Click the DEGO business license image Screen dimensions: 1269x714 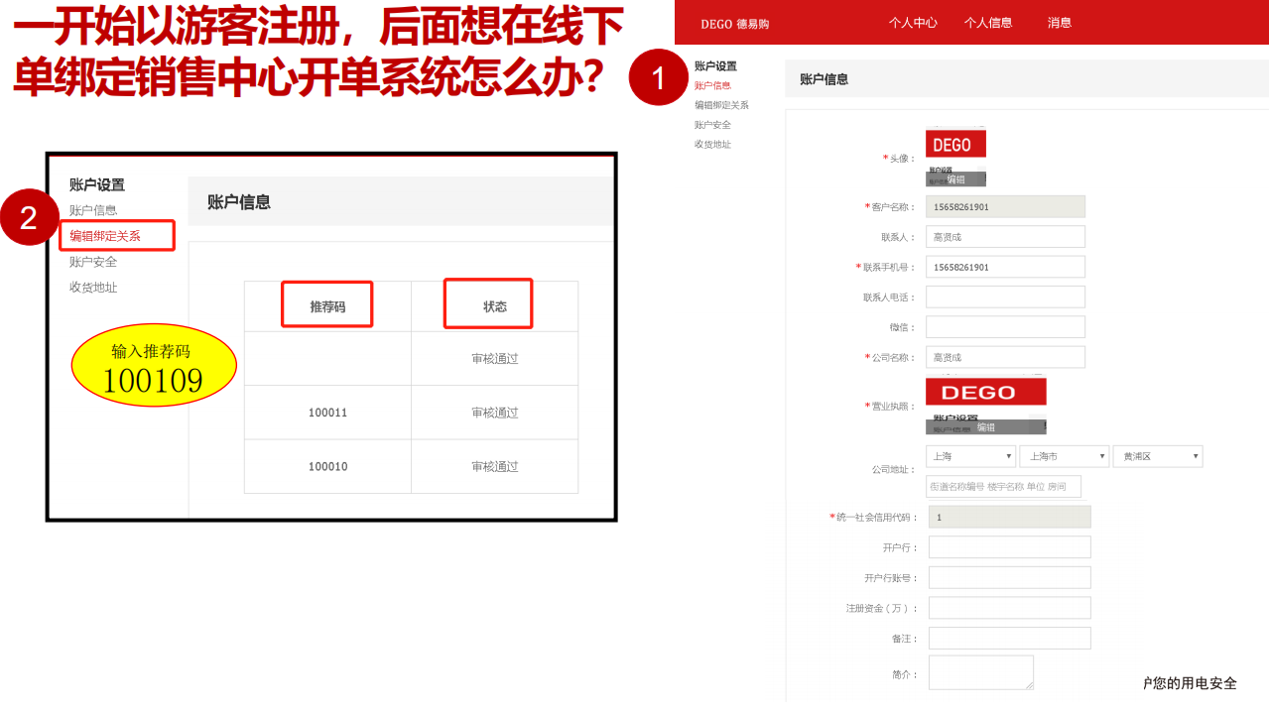click(985, 392)
